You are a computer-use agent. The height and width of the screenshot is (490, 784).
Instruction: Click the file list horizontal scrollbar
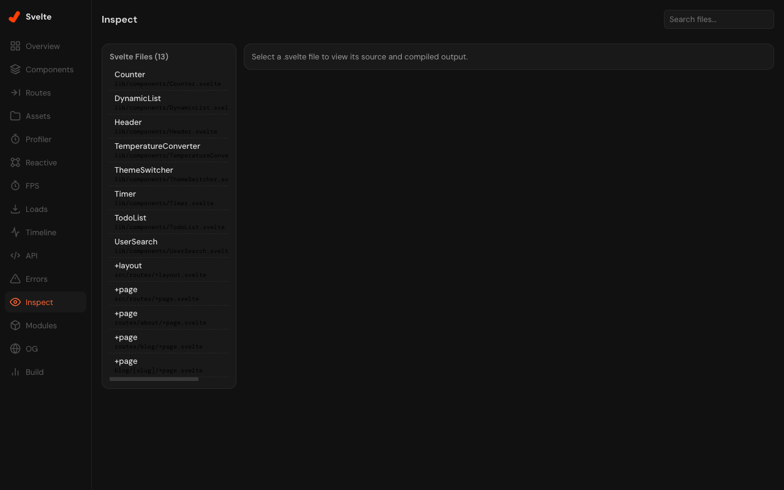(154, 379)
